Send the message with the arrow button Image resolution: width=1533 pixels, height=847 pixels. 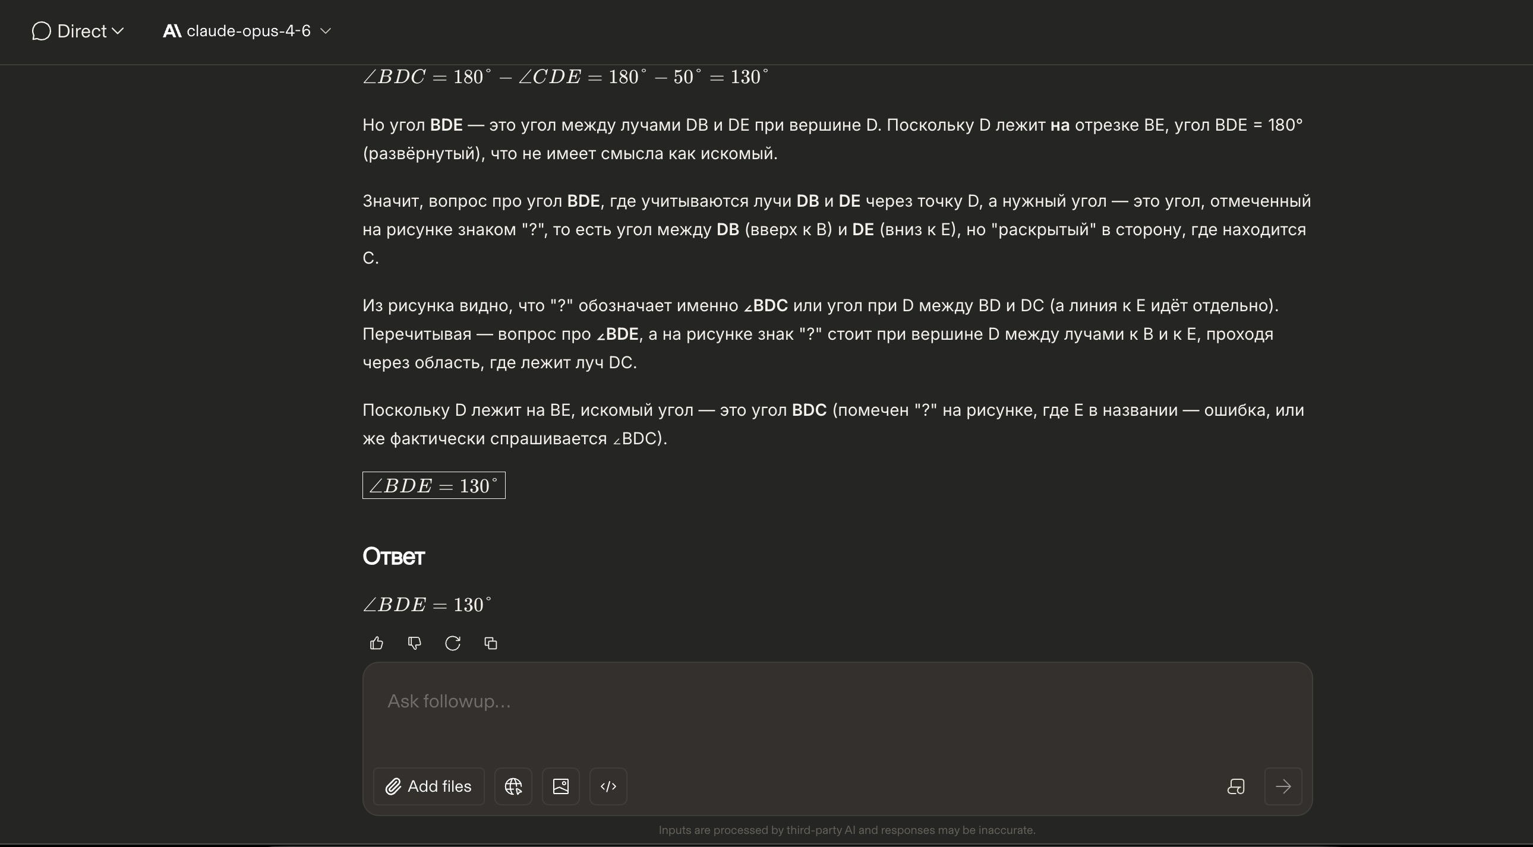click(x=1282, y=786)
